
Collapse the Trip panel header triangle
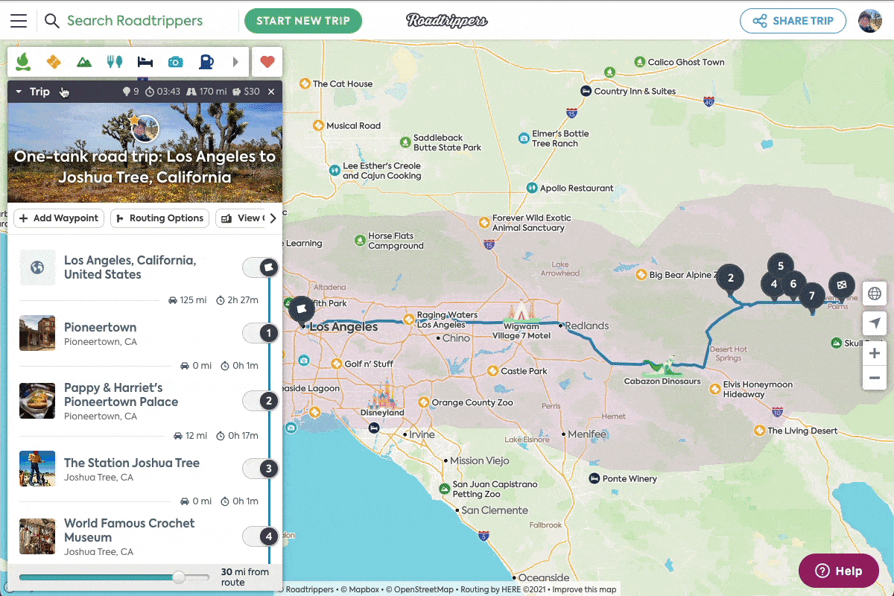click(x=19, y=92)
